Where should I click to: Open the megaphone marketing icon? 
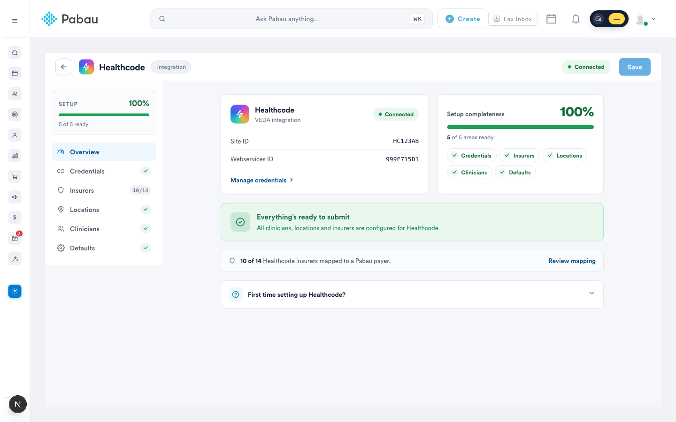coord(15,197)
